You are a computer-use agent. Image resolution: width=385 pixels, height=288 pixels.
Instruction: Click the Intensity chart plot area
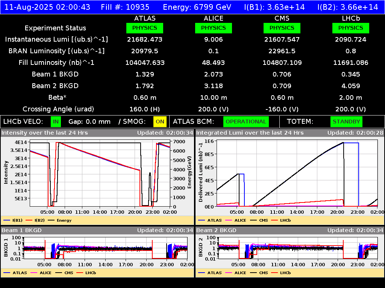pos(100,173)
